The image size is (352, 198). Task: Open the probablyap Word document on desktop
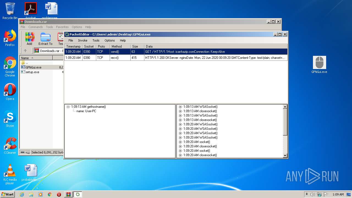(31, 173)
